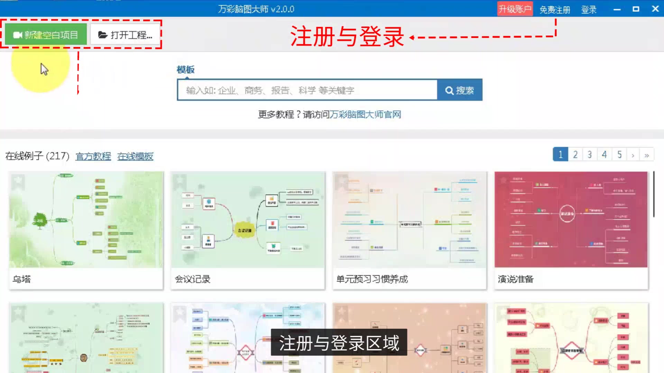Click the template list vertical scrollbar
Screen dimensions: 664x373
click(x=654, y=194)
